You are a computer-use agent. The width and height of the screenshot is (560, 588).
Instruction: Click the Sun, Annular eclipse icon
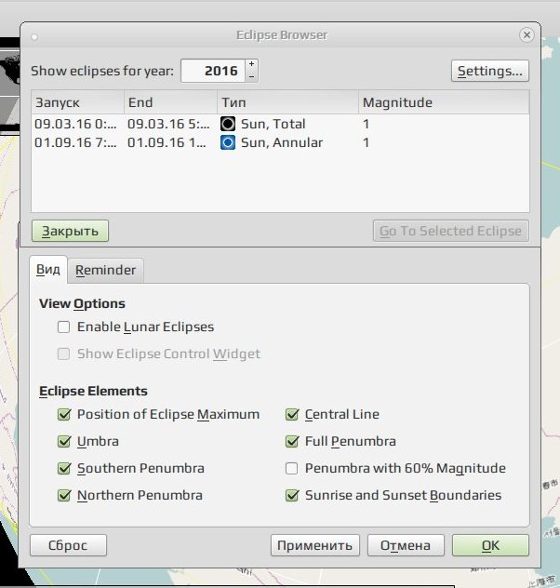228,142
